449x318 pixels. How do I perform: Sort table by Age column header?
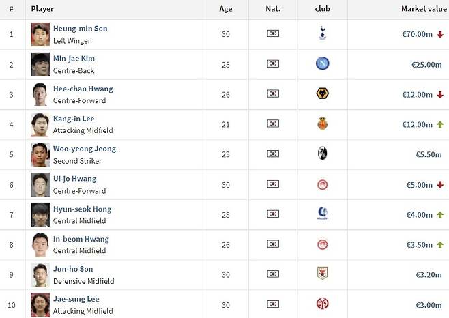pyautogui.click(x=226, y=9)
